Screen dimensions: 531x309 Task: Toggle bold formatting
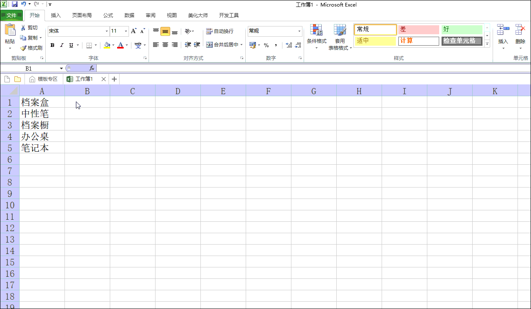(52, 45)
